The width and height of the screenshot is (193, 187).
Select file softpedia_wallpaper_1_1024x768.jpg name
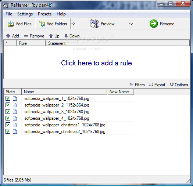[57, 98]
